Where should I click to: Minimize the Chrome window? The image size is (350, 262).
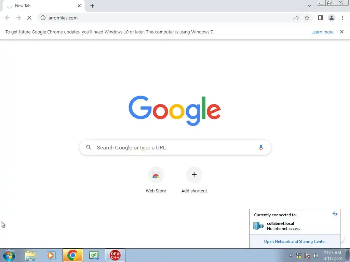coord(321,3)
